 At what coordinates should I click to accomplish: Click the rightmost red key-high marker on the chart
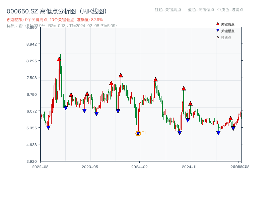[x=230, y=119]
